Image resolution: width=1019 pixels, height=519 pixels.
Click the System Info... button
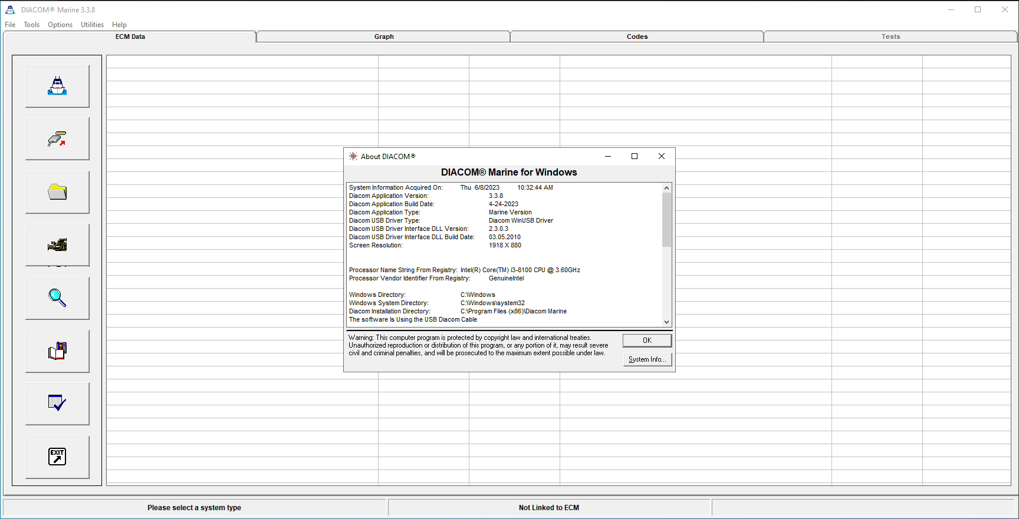tap(647, 359)
